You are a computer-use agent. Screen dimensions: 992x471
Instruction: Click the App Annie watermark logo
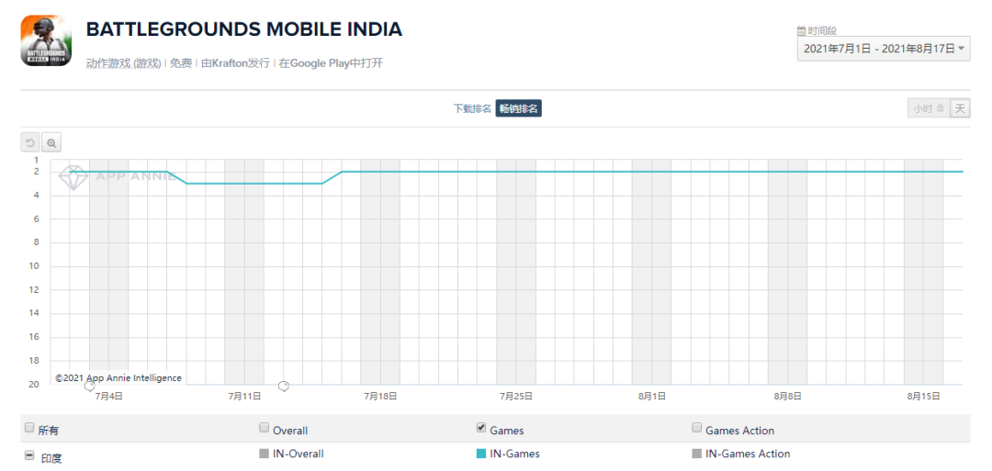pos(72,176)
